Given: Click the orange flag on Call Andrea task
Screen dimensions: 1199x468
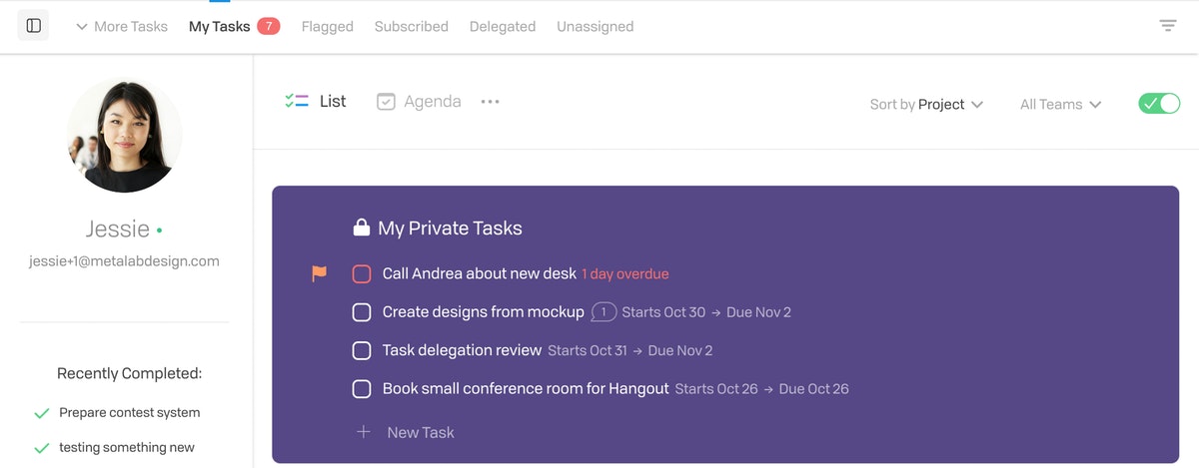Looking at the screenshot, I should [319, 273].
